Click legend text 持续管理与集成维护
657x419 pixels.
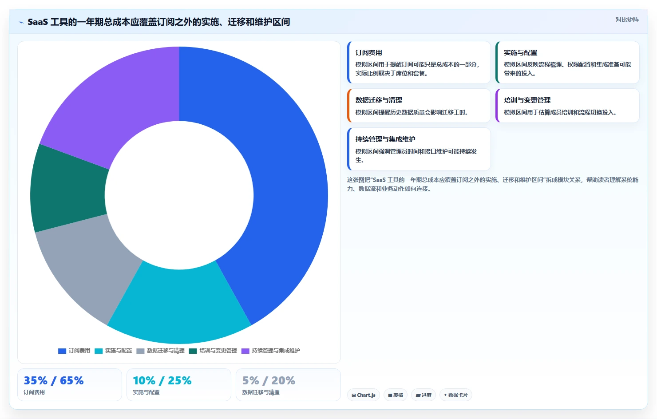[276, 351]
